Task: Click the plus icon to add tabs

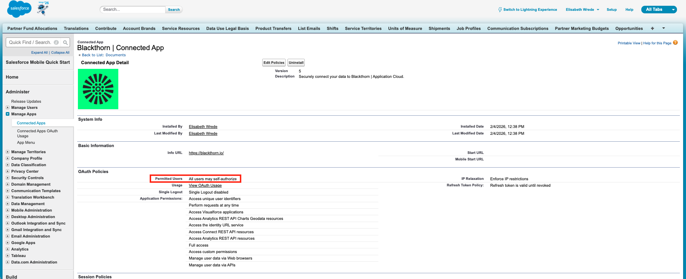Action: (x=652, y=28)
